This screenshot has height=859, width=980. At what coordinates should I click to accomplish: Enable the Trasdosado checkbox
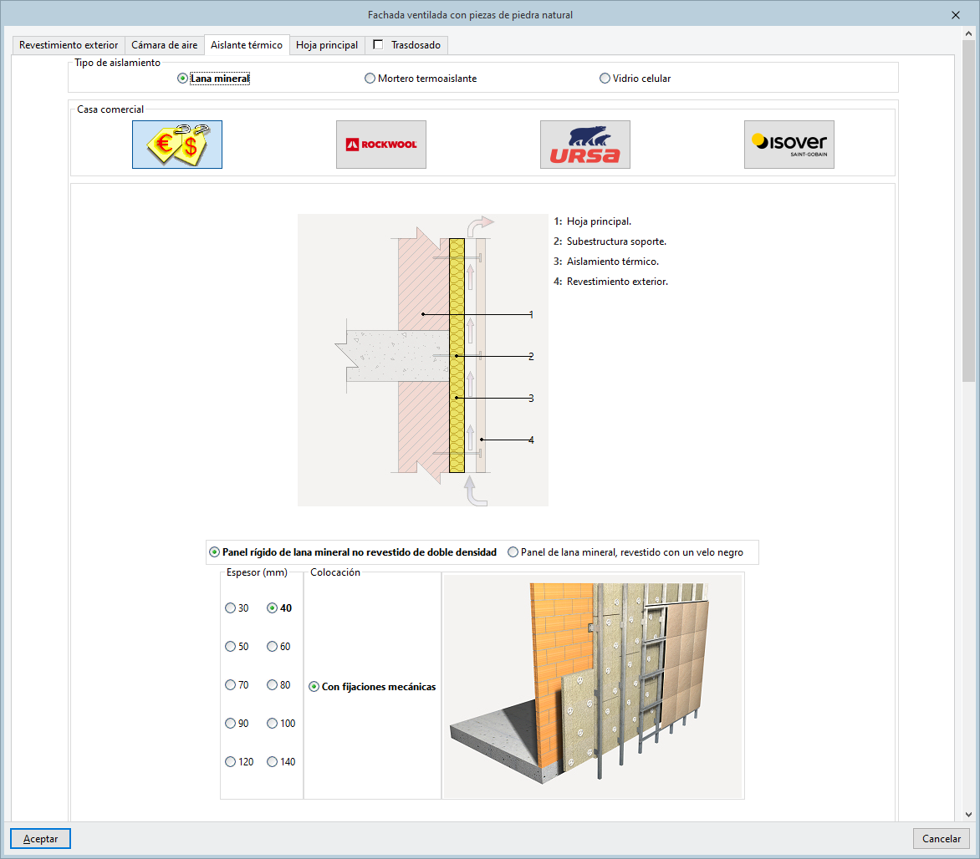tap(378, 45)
